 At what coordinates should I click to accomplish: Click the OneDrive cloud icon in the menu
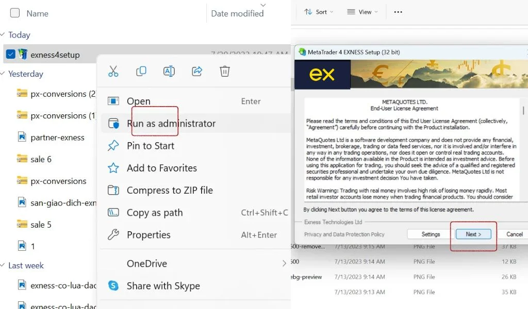coord(113,263)
